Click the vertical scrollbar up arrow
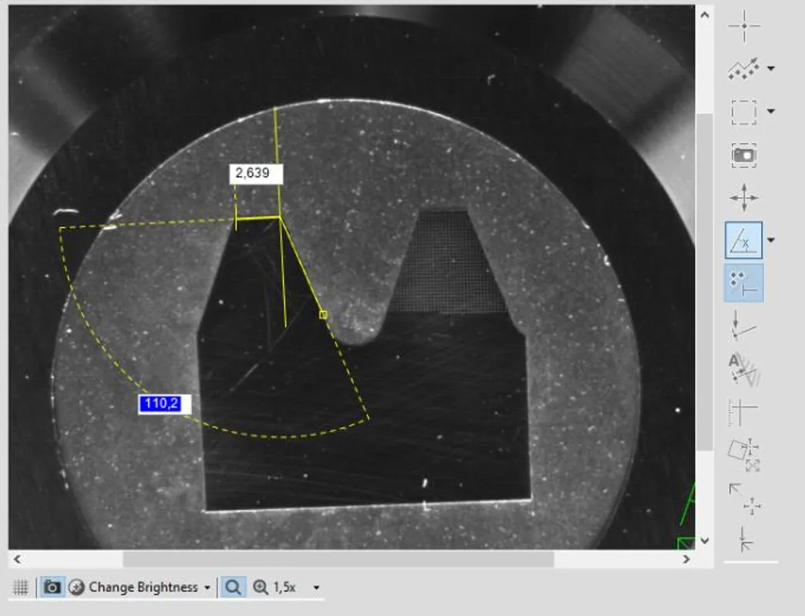Image resolution: width=805 pixels, height=616 pixels. [x=705, y=15]
